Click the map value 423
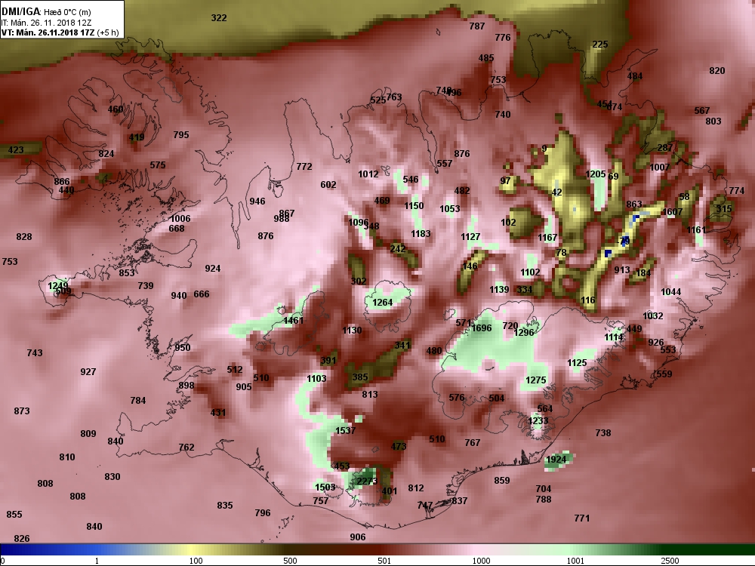This screenshot has width=755, height=566. (x=15, y=149)
